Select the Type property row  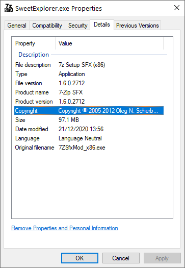point(89,74)
